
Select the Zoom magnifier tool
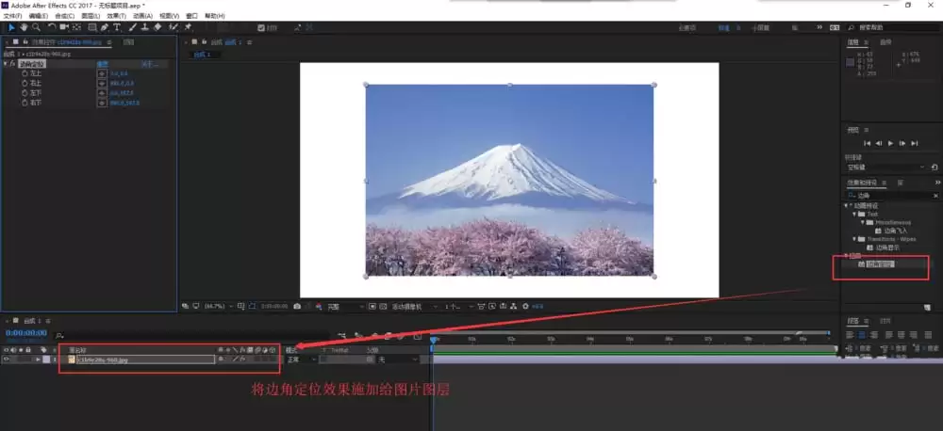click(36, 27)
